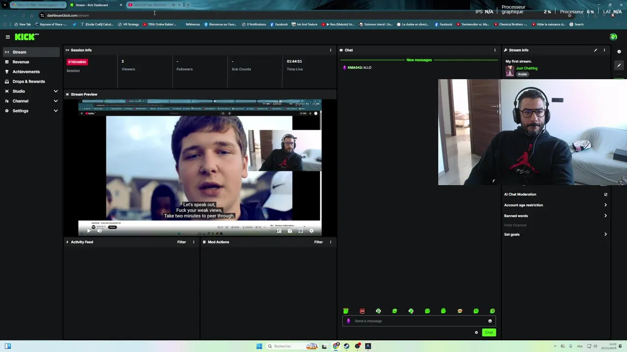Viewport: 627px width, 352px height.
Task: Edit stream info with pencil icon
Action: (596, 50)
